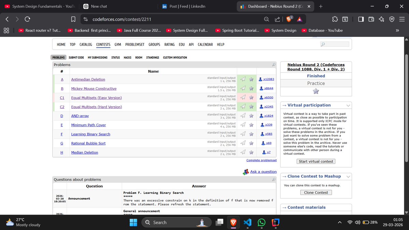Click Ask a question link

(x=263, y=172)
